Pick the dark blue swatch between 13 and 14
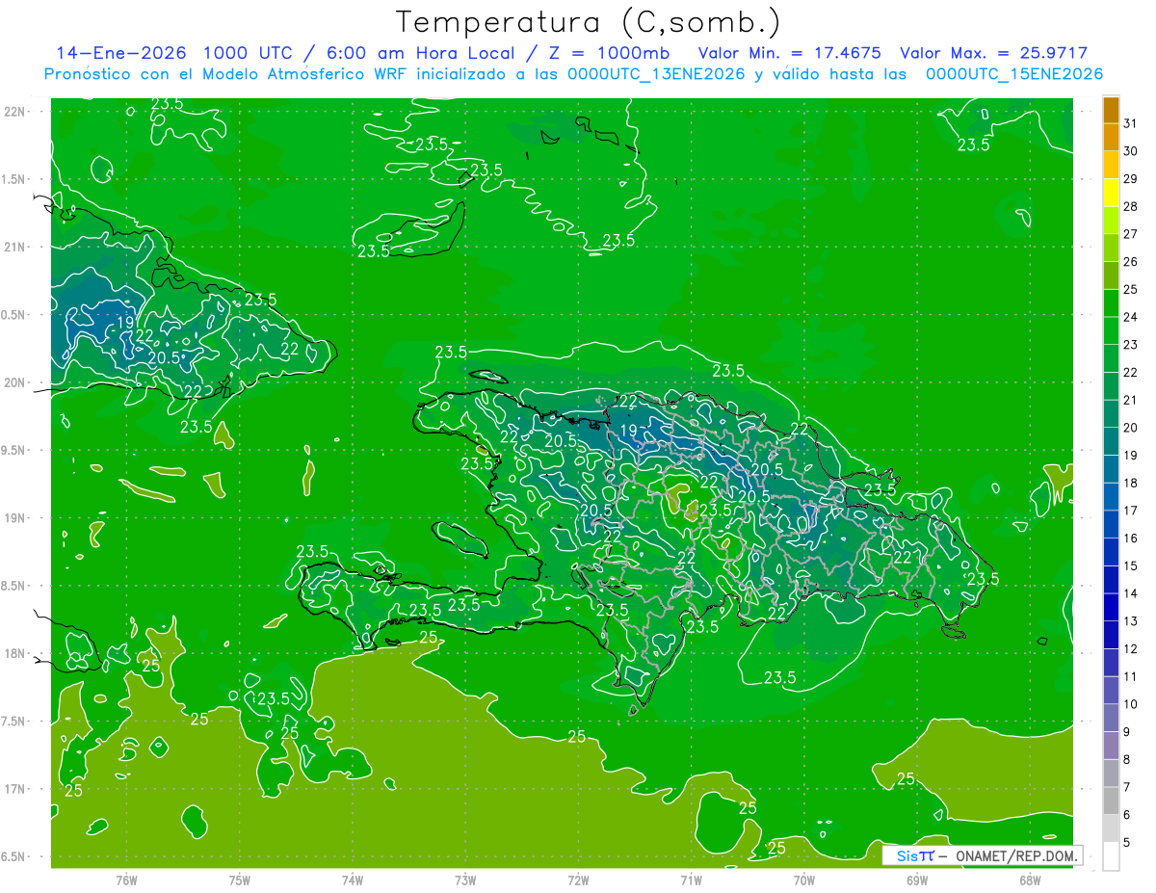 coord(1111,607)
